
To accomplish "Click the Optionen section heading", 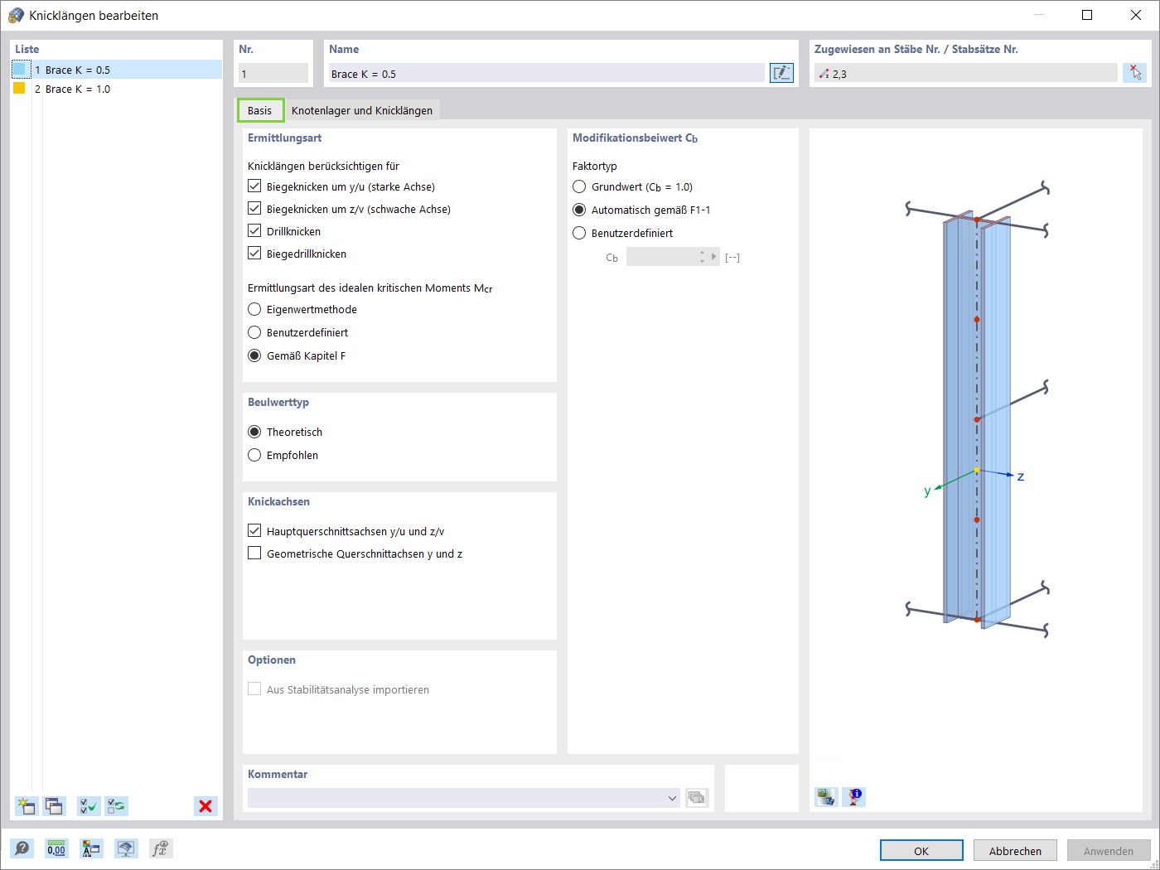I will click(x=272, y=660).
